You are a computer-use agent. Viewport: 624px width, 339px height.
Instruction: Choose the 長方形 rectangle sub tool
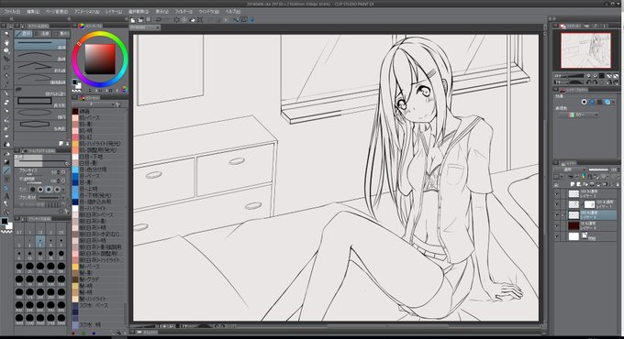click(x=40, y=102)
